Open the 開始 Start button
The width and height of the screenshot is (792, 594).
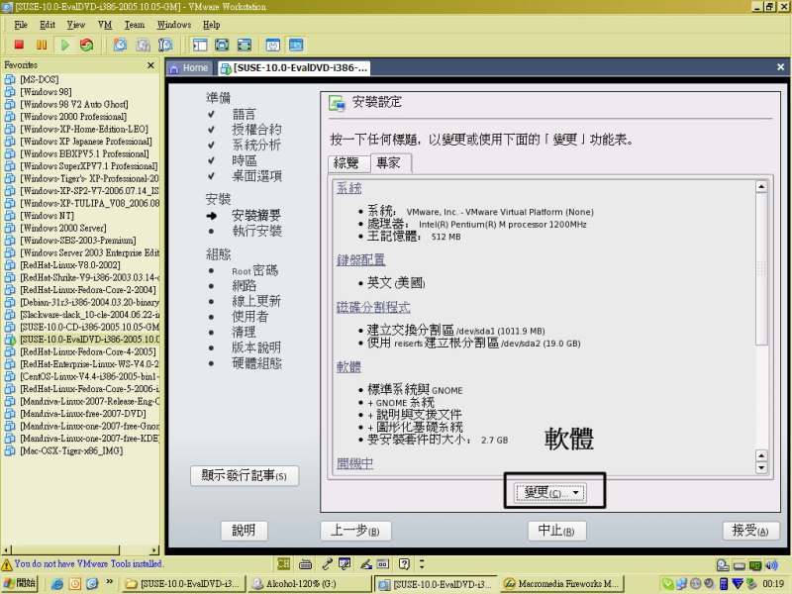pyautogui.click(x=19, y=584)
